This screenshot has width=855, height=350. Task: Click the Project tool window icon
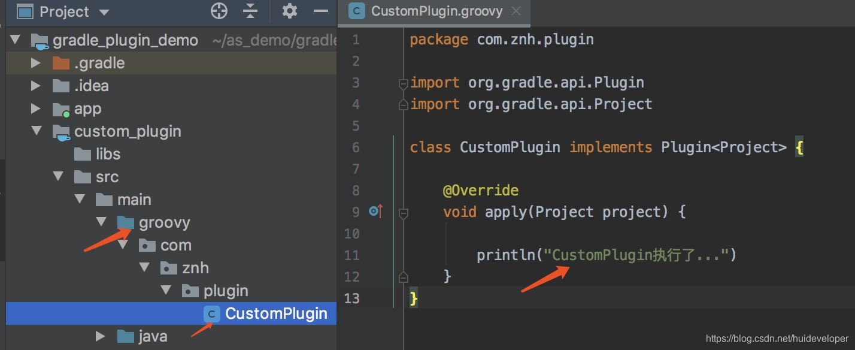click(25, 11)
